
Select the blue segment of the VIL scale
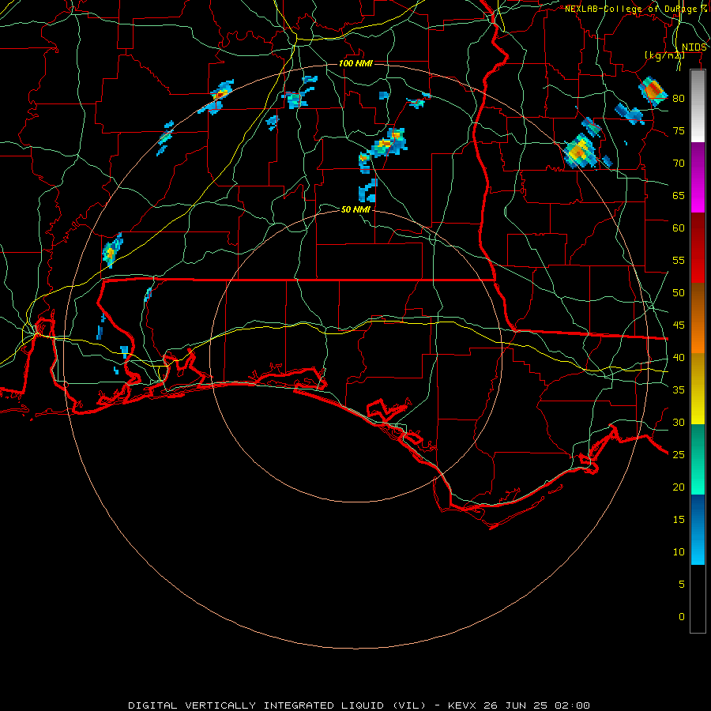[698, 529]
